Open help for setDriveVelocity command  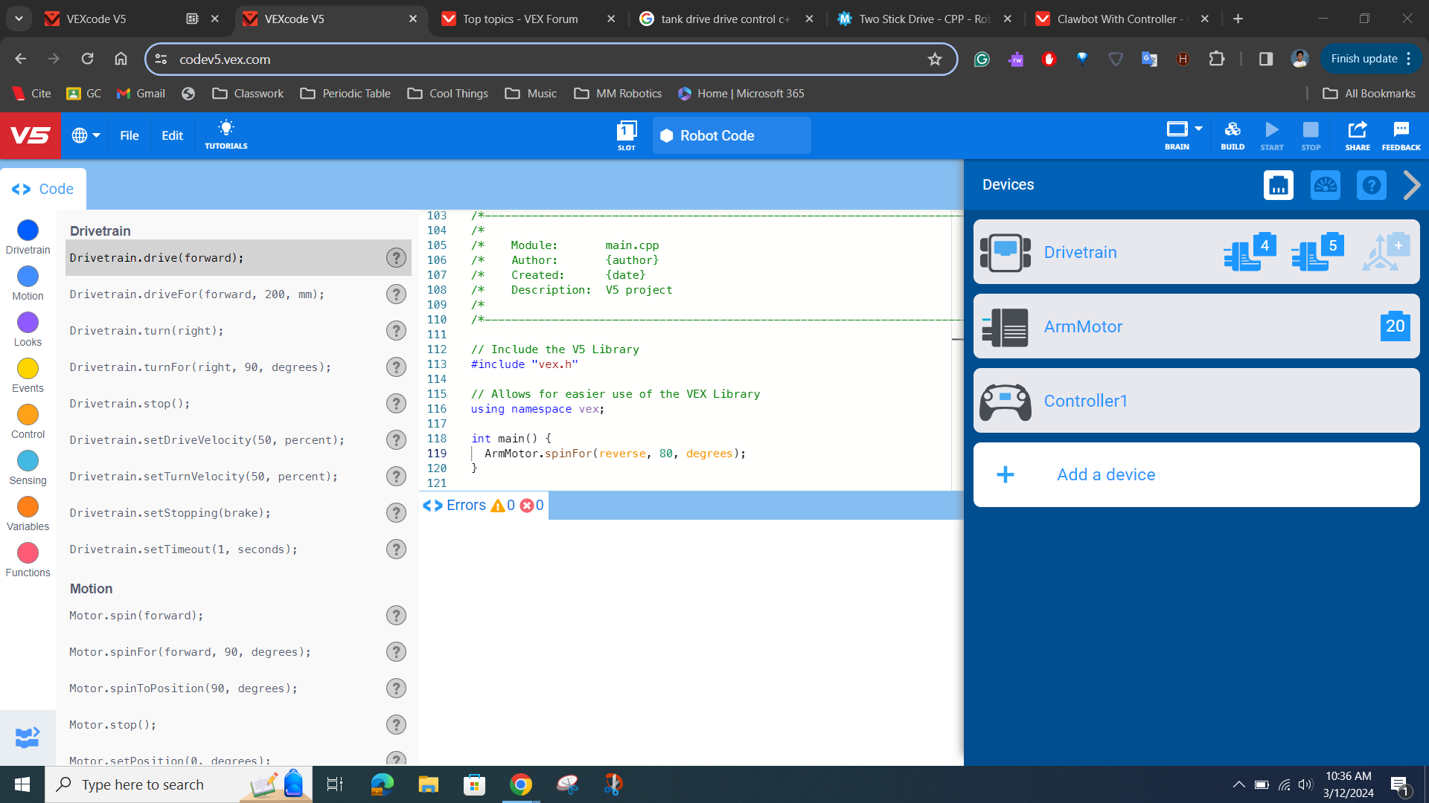[x=396, y=440]
